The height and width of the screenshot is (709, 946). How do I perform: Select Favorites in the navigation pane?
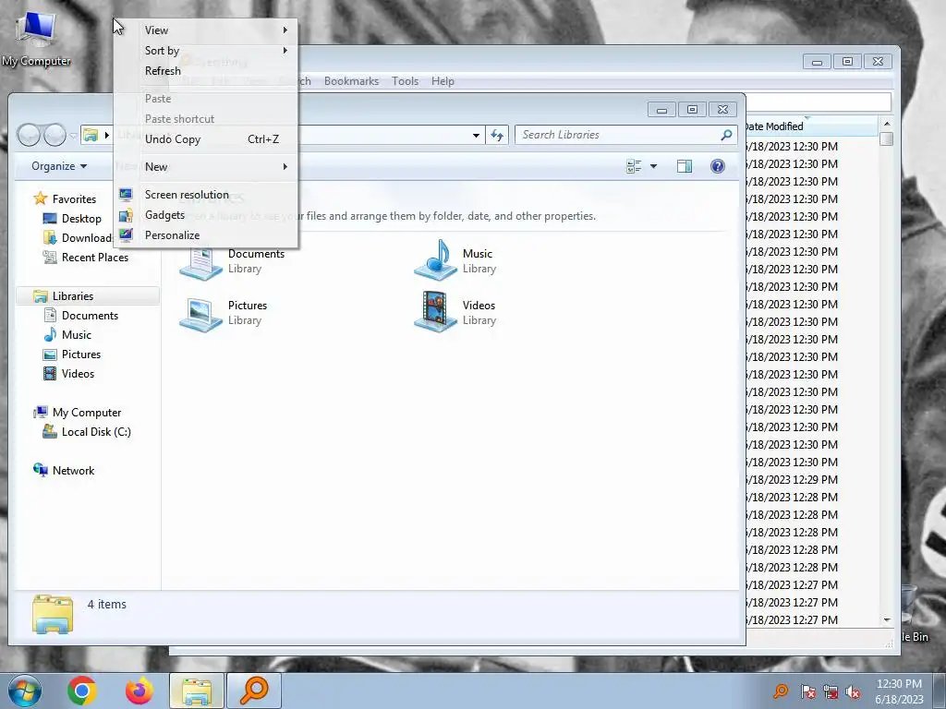coord(74,199)
